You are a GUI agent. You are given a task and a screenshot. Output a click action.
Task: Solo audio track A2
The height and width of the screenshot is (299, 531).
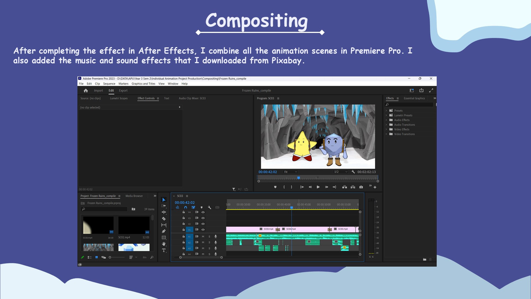209,243
